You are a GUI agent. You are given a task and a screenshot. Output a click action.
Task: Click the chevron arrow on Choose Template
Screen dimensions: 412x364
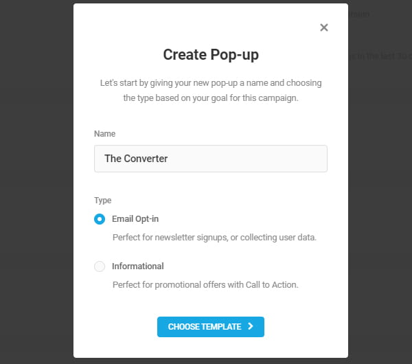(251, 327)
